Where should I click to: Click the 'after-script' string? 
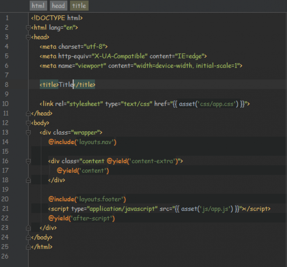pos(91,218)
